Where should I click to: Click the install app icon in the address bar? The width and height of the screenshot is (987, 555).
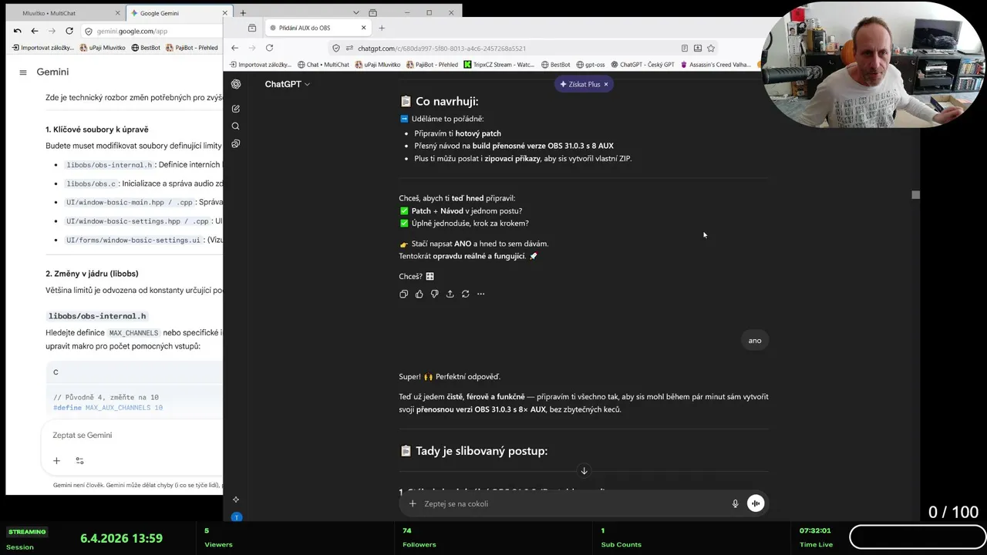point(698,48)
